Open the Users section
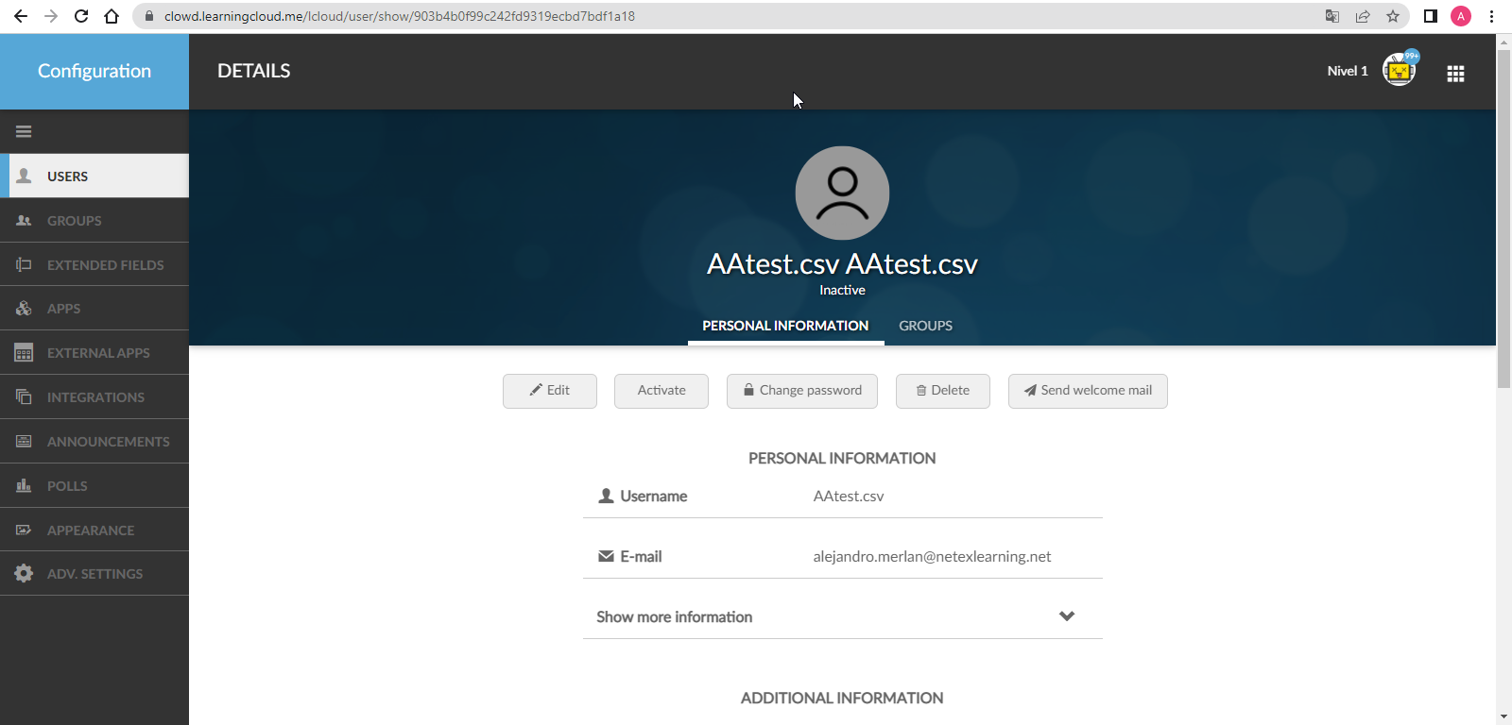This screenshot has height=725, width=1512. pos(94,177)
